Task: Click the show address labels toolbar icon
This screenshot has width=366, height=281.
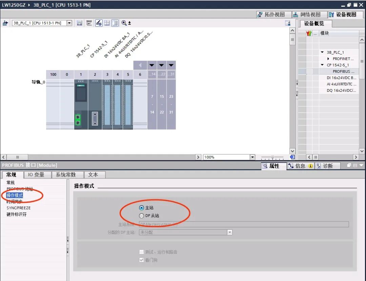Action: click(x=79, y=23)
